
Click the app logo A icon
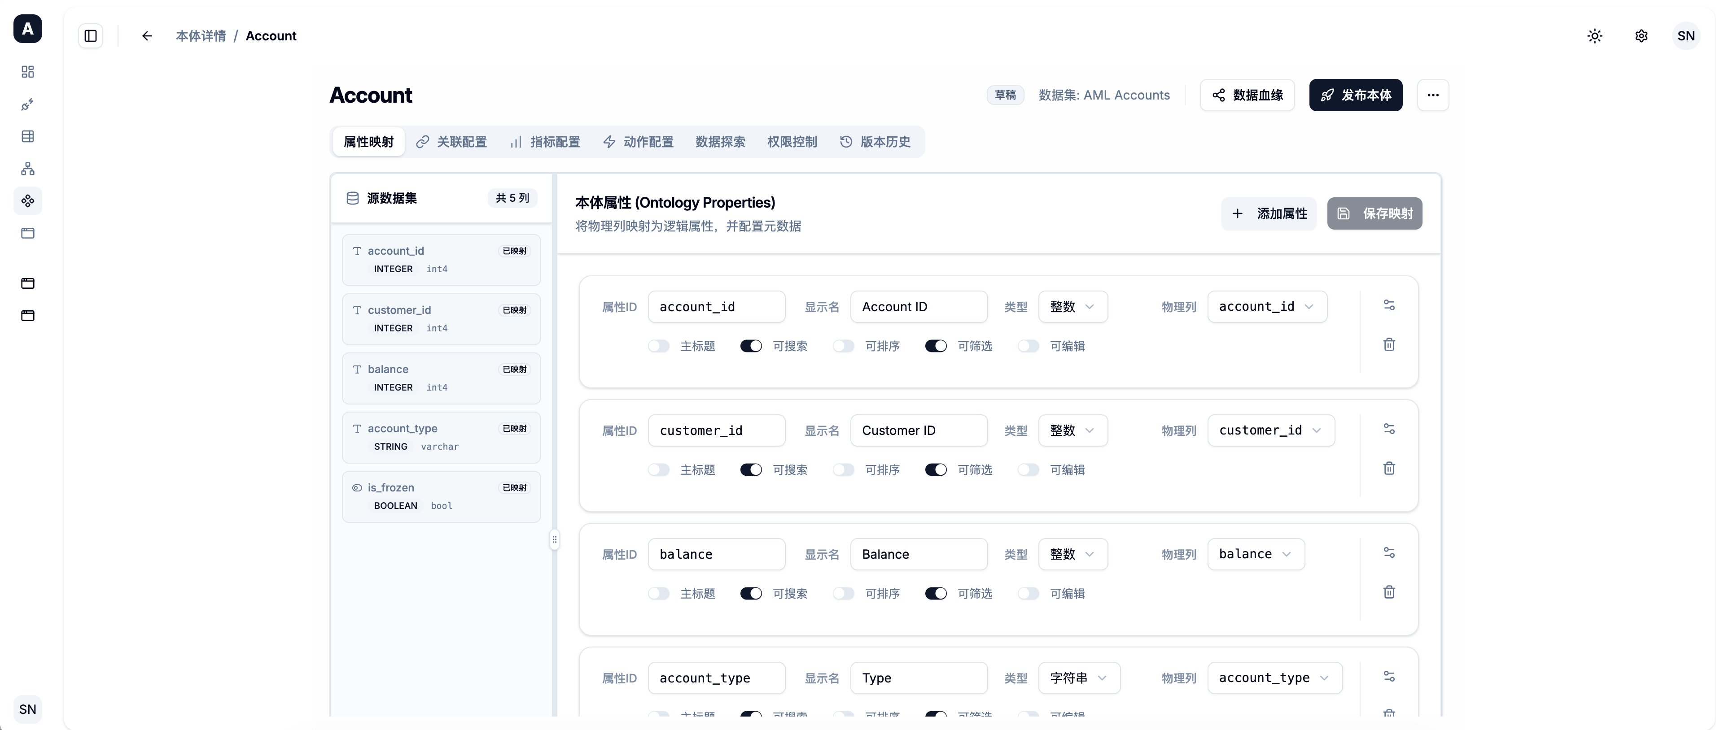(27, 29)
